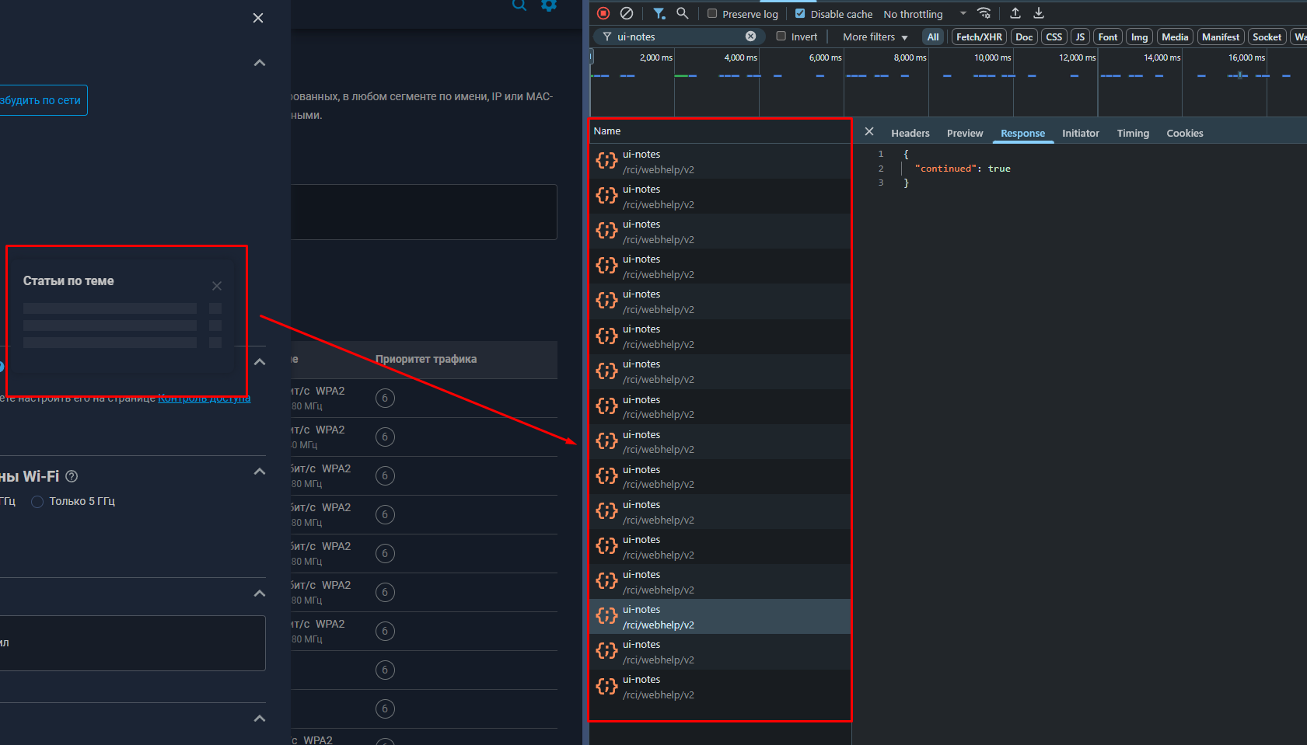This screenshot has height=745, width=1307.
Task: Enable the Invert filter checkbox
Action: [781, 36]
